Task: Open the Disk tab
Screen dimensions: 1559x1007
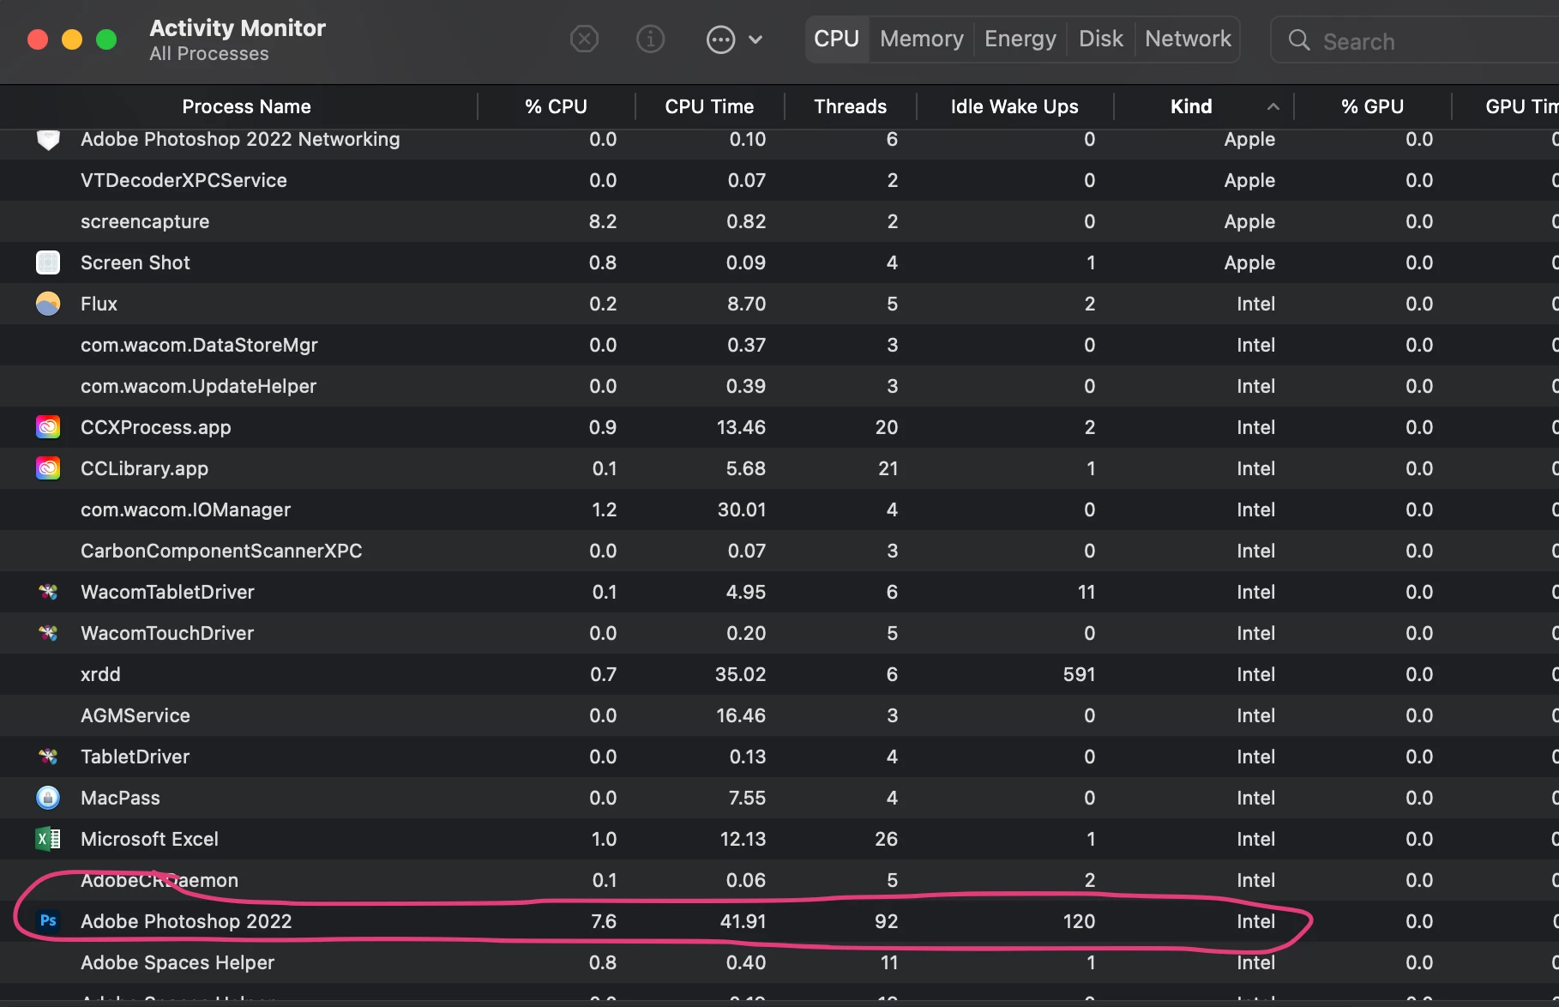Action: 1101,39
